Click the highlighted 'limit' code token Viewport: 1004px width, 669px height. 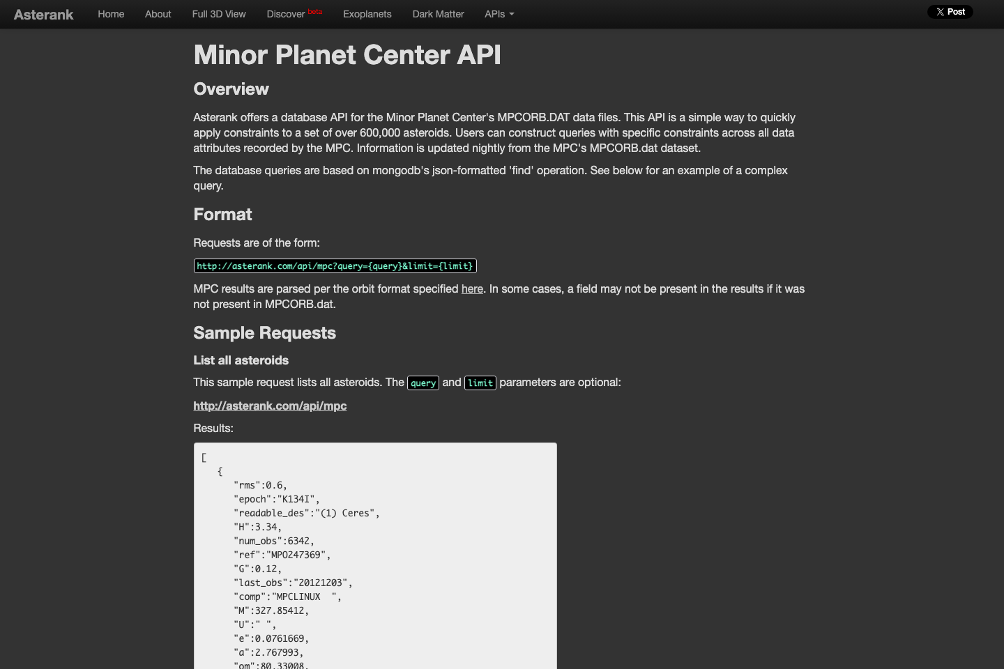tap(480, 383)
